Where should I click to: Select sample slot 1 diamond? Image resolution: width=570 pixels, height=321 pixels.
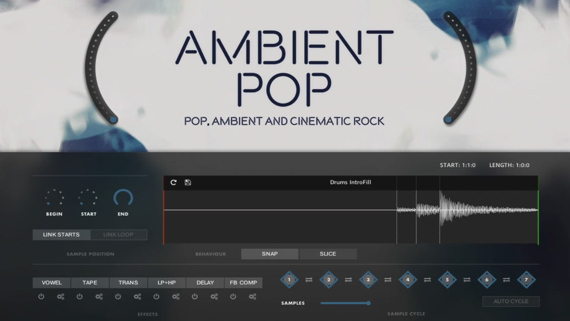289,280
